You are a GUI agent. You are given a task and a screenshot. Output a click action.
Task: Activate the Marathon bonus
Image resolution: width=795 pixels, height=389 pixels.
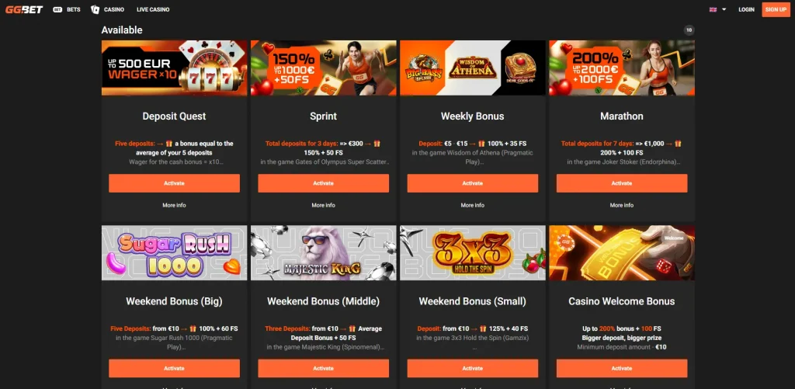point(622,183)
